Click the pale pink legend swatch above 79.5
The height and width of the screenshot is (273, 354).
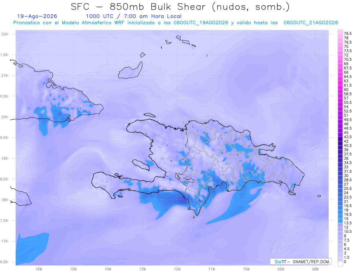tap(340, 32)
